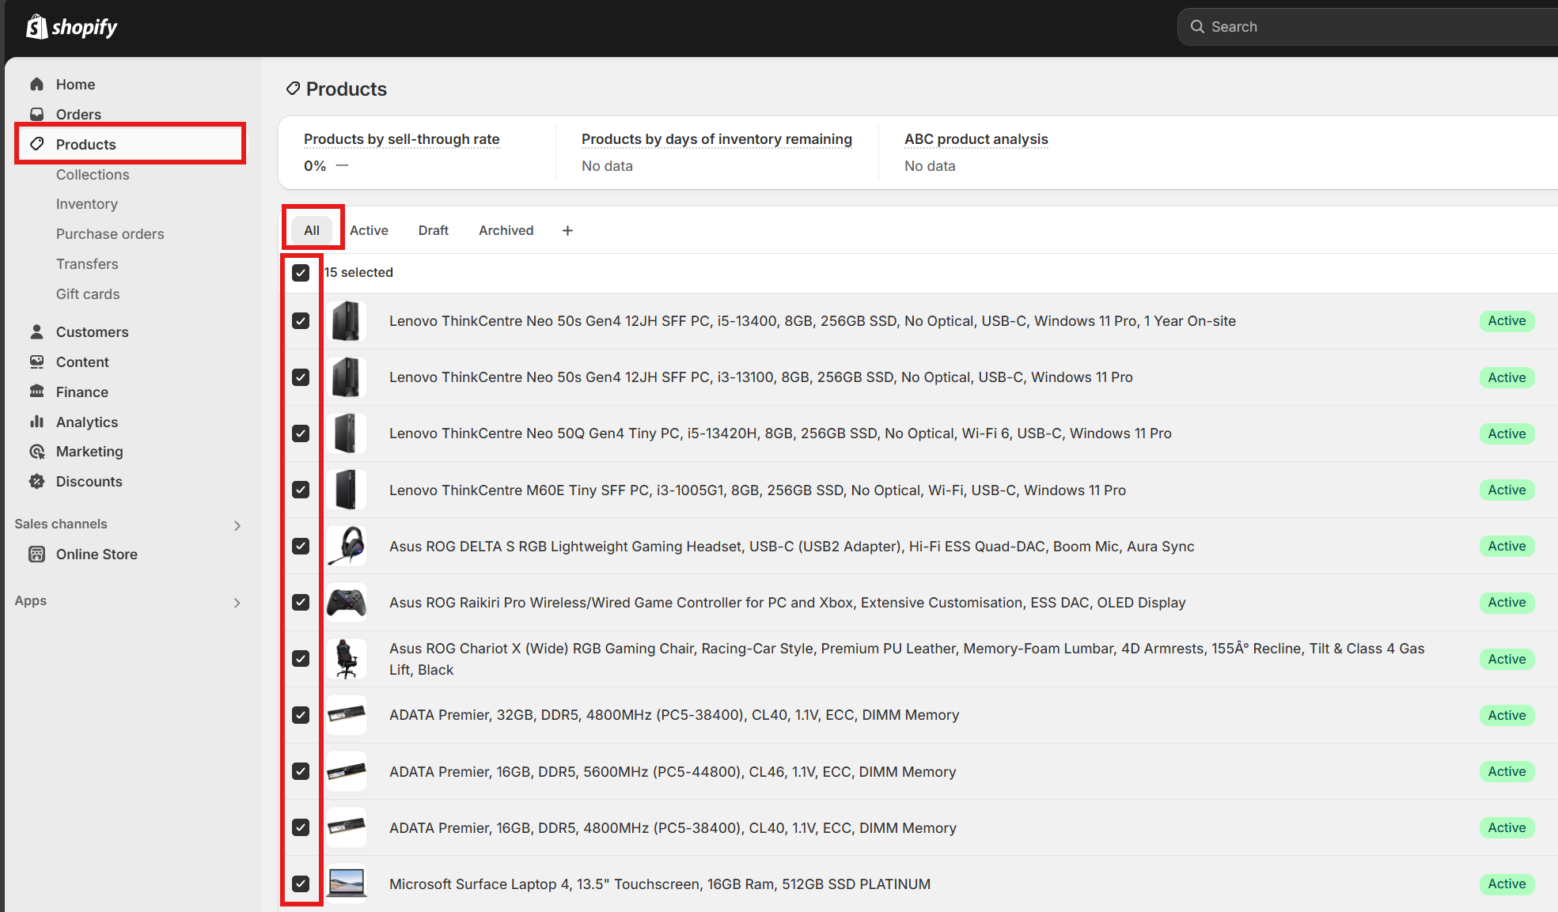Screen dimensions: 1558x912
Task: Add a new product view tab
Action: click(567, 230)
